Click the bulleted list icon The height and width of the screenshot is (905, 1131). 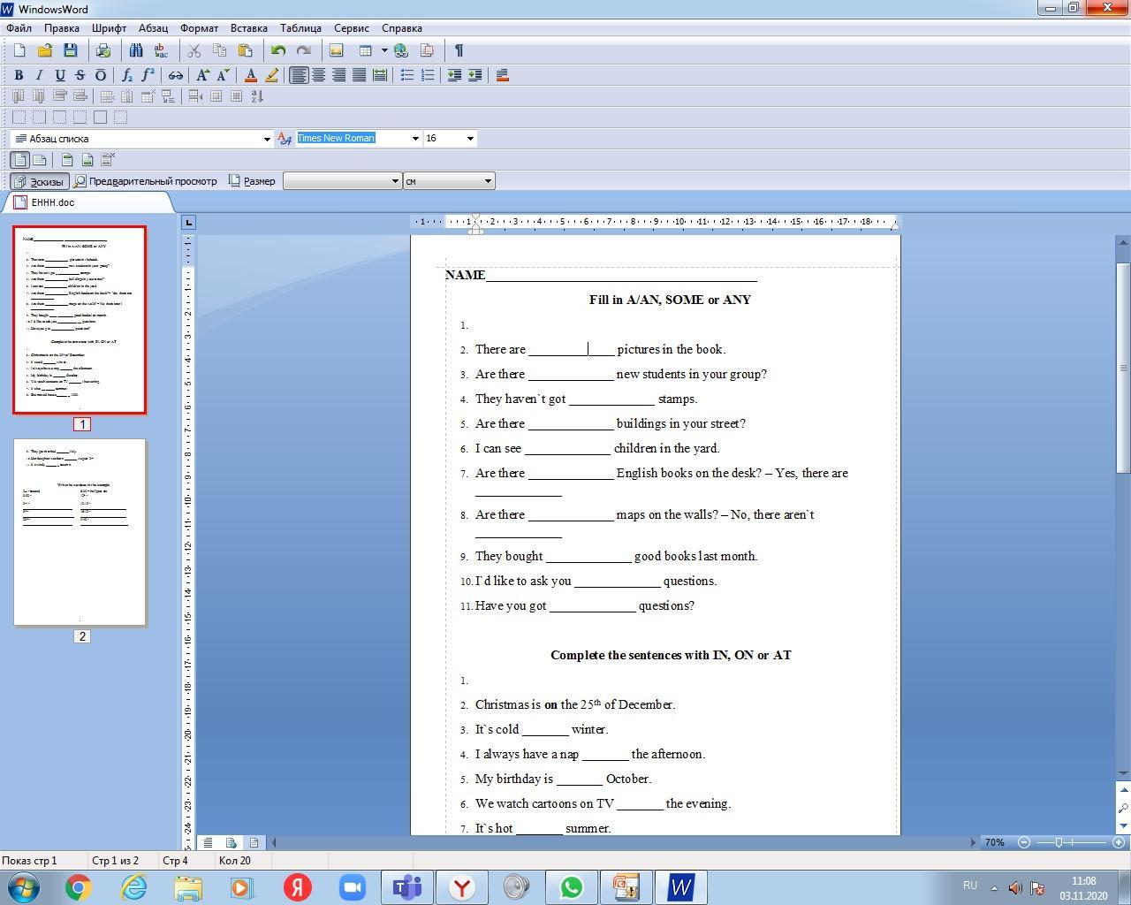(407, 75)
